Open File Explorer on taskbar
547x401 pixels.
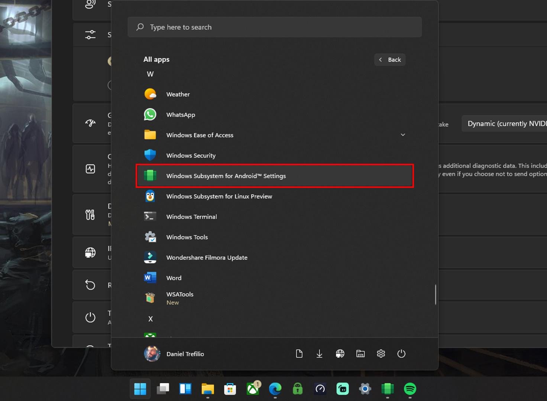coord(208,389)
